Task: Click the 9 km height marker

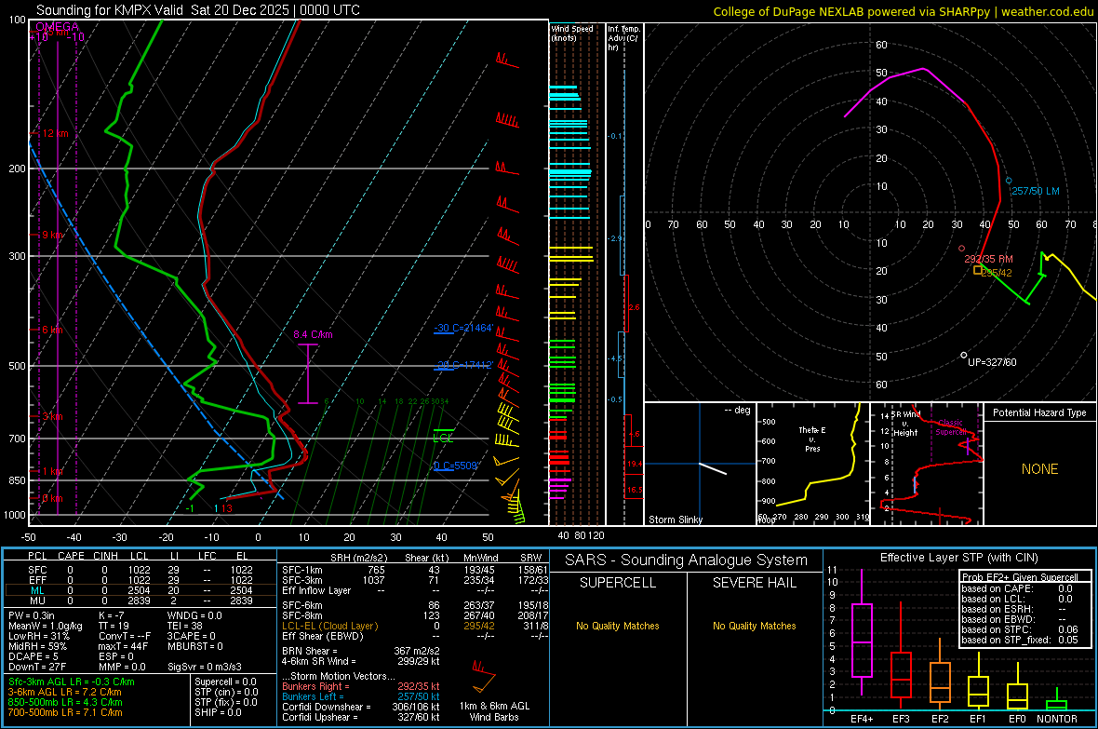Action: click(x=53, y=235)
